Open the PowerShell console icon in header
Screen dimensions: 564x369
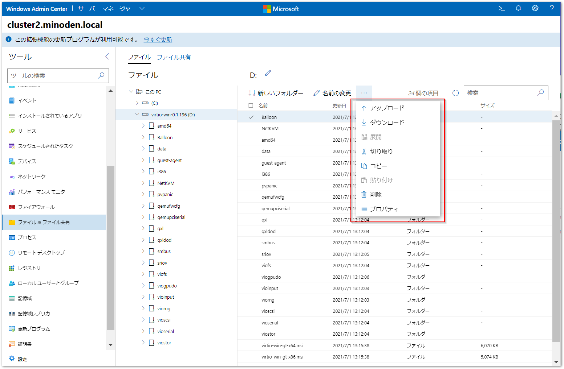502,8
